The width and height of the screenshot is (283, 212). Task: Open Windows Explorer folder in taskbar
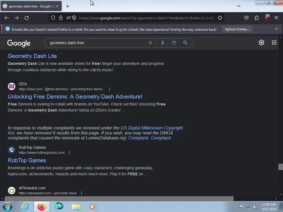tap(76, 206)
